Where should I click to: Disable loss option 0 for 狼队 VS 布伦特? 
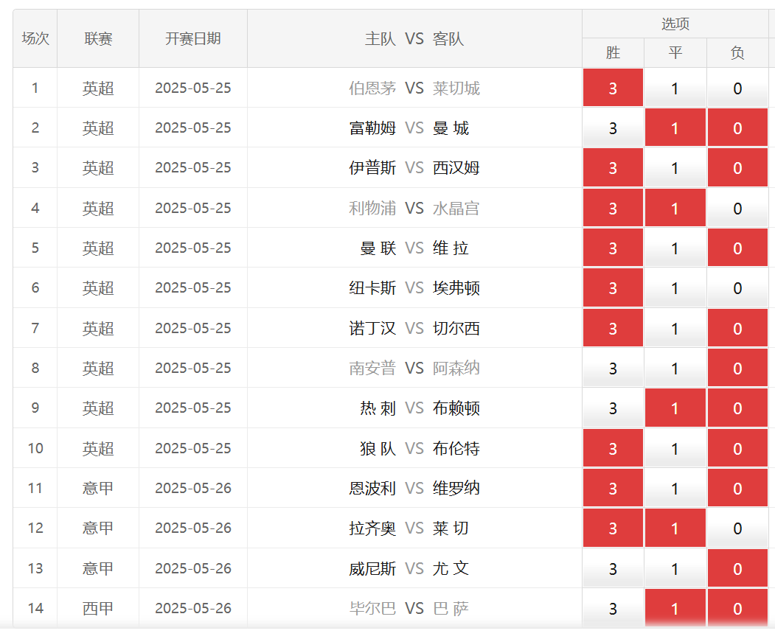tap(737, 448)
